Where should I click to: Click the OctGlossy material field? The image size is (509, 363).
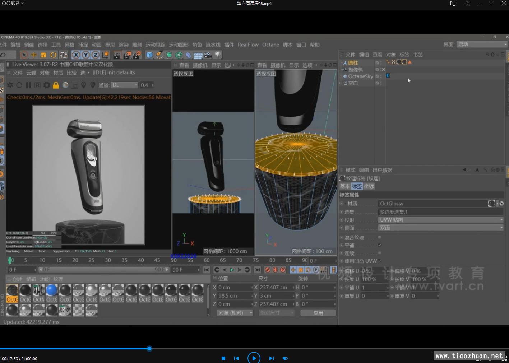pyautogui.click(x=433, y=204)
